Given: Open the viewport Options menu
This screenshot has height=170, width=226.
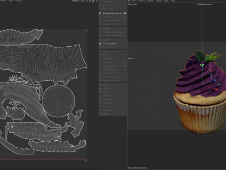Looking at the screenshot, I should click(x=159, y=1).
